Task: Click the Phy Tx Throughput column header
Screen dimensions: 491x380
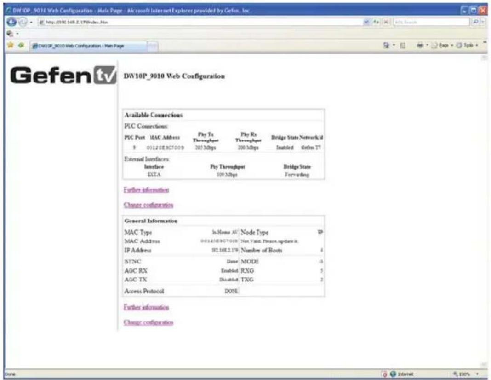Action: point(206,137)
